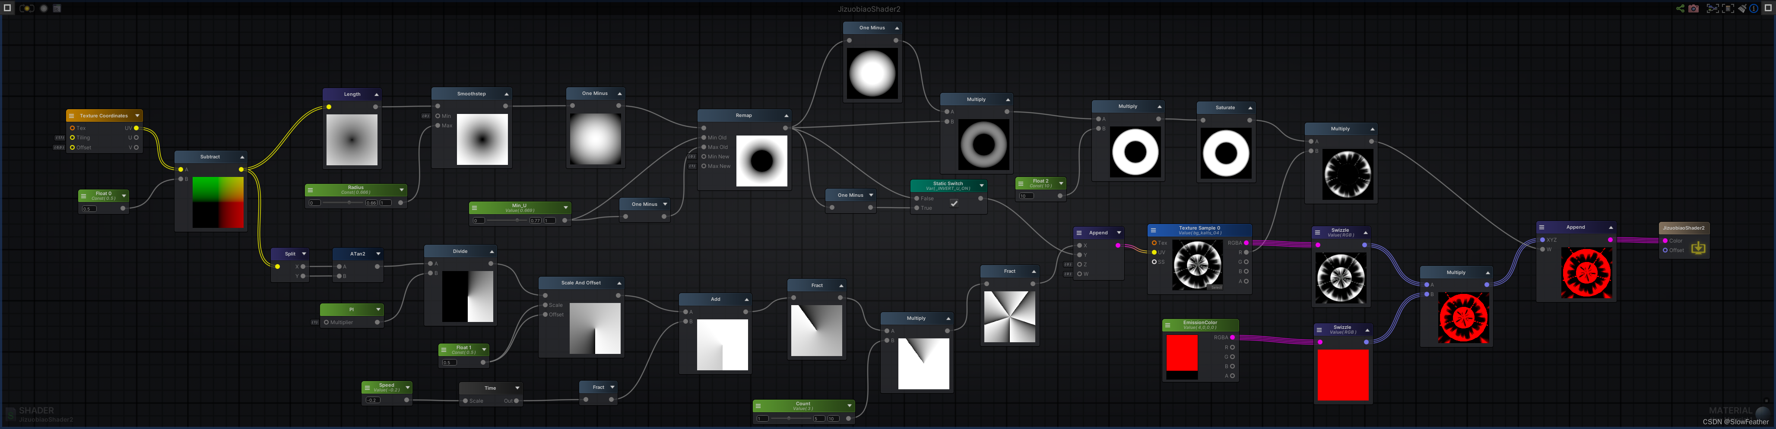1776x429 pixels.
Task: Expand the ATan2 node preview arrow
Action: point(378,254)
